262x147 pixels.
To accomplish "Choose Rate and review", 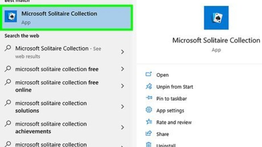I will [174, 122].
